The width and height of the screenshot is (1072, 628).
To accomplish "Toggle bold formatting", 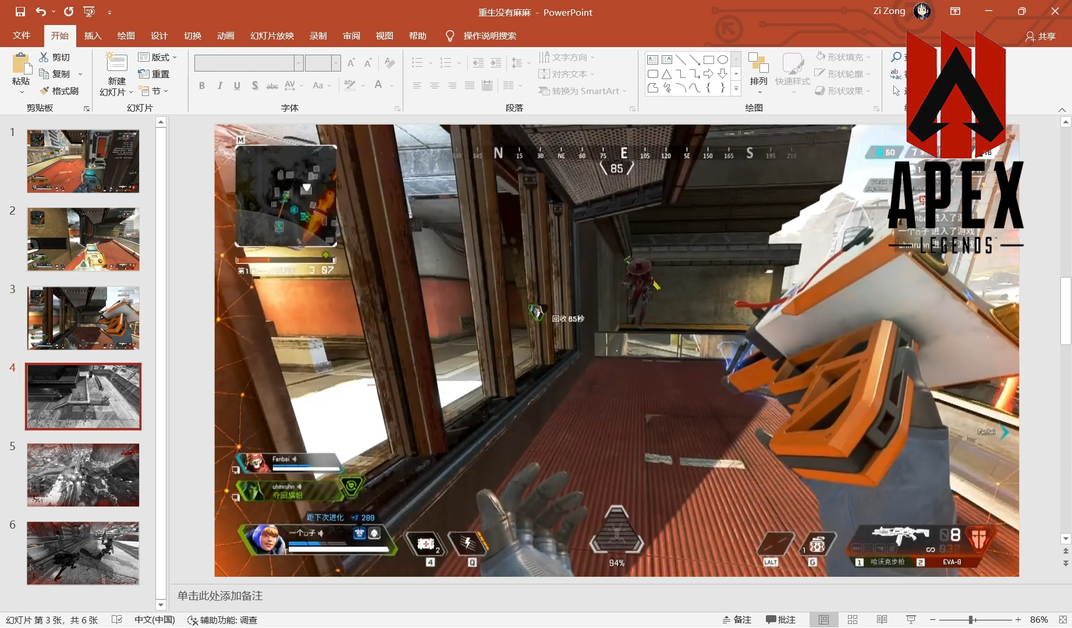I will coord(202,85).
